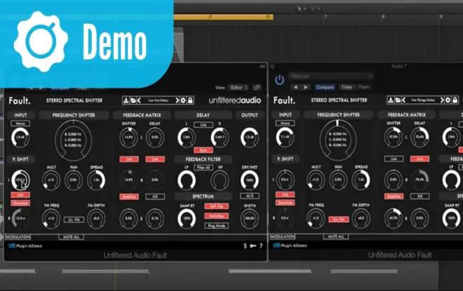Screen dimensions: 463x291
Task: Open the View Editor dropdown
Action: (x=238, y=88)
